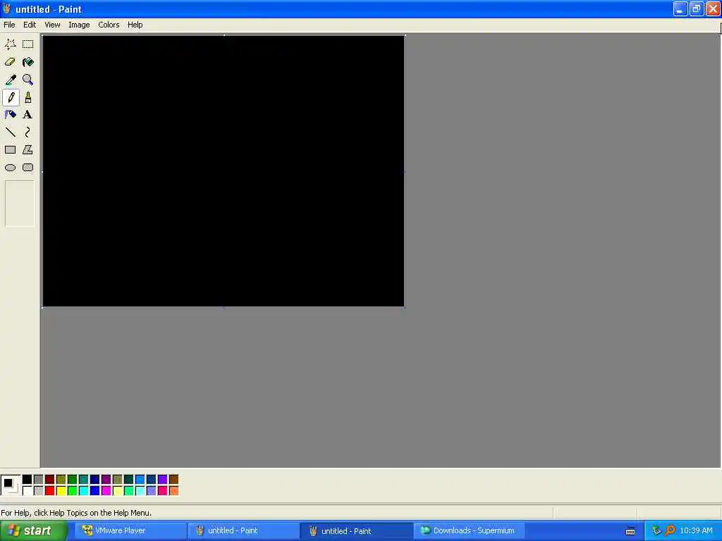This screenshot has width=722, height=541.
Task: Choose the Rounded Rectangle tool
Action: (28, 168)
